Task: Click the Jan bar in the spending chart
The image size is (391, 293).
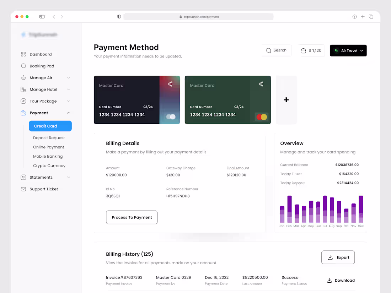Action: 282,214
